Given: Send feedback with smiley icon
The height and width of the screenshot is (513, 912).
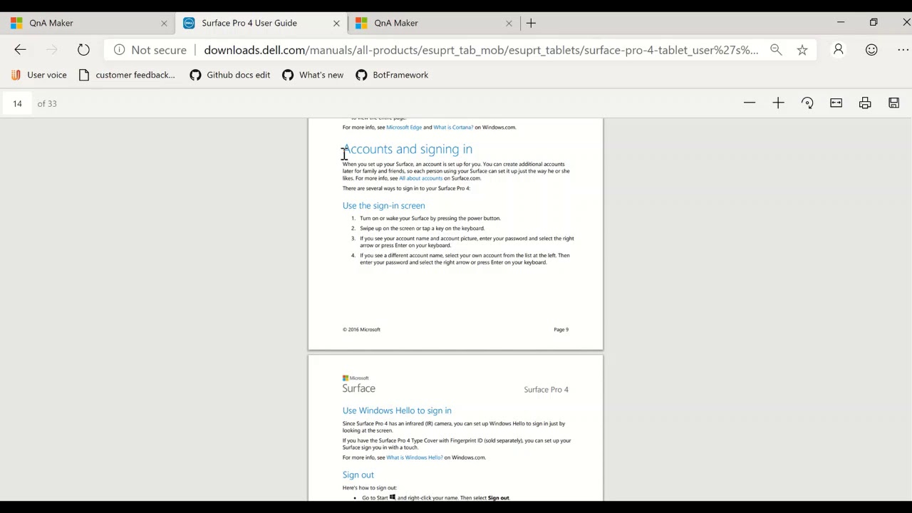Looking at the screenshot, I should pyautogui.click(x=871, y=50).
